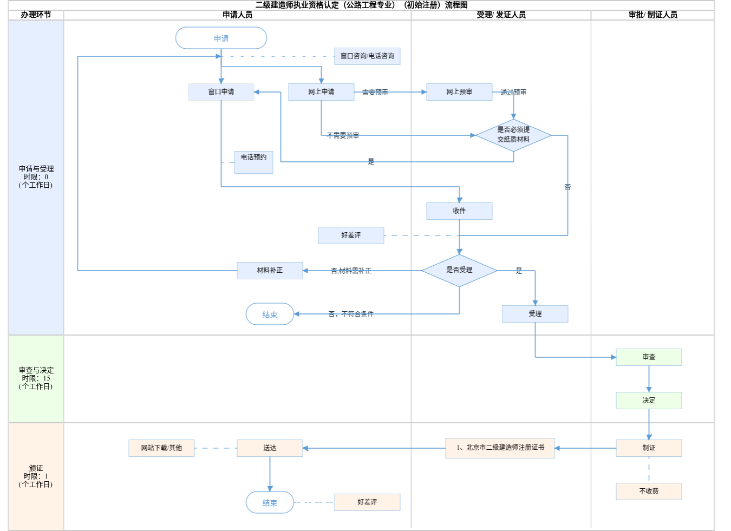Click the 申请与受理 stage cell

tap(36, 177)
